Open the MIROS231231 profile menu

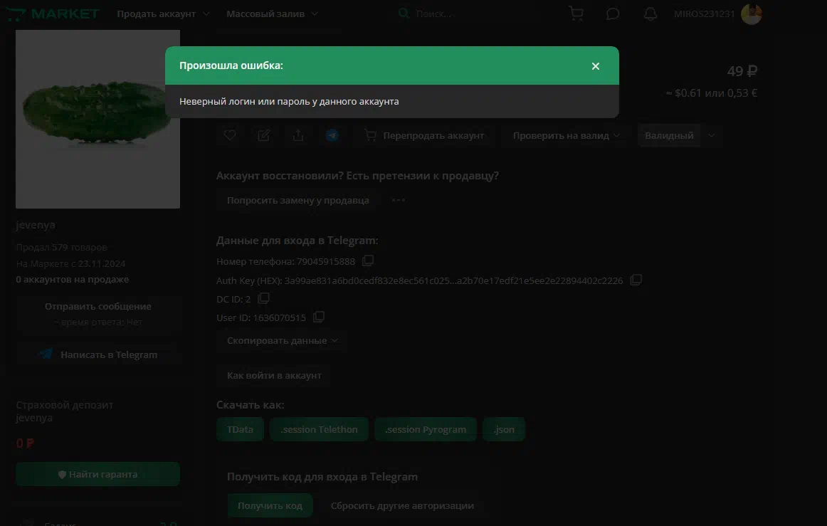[704, 14]
